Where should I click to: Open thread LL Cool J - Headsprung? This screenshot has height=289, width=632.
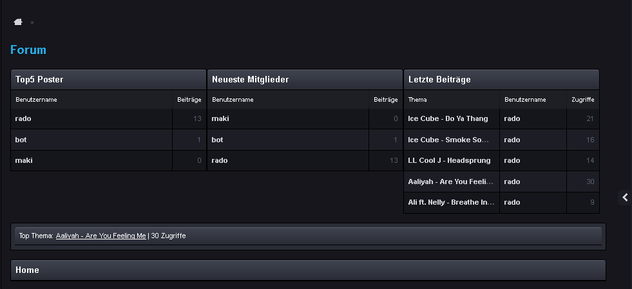pyautogui.click(x=449, y=160)
